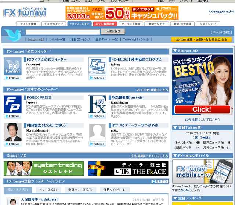Screen dimensions: 235x205
Task: Open the ツイート一覧 link
Action: [x=57, y=39]
